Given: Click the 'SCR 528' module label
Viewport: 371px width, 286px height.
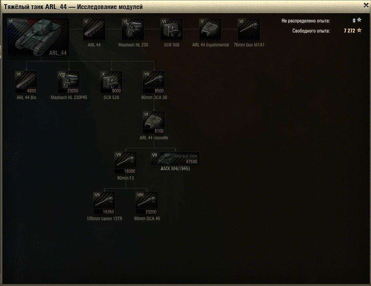Looking at the screenshot, I should [x=111, y=97].
